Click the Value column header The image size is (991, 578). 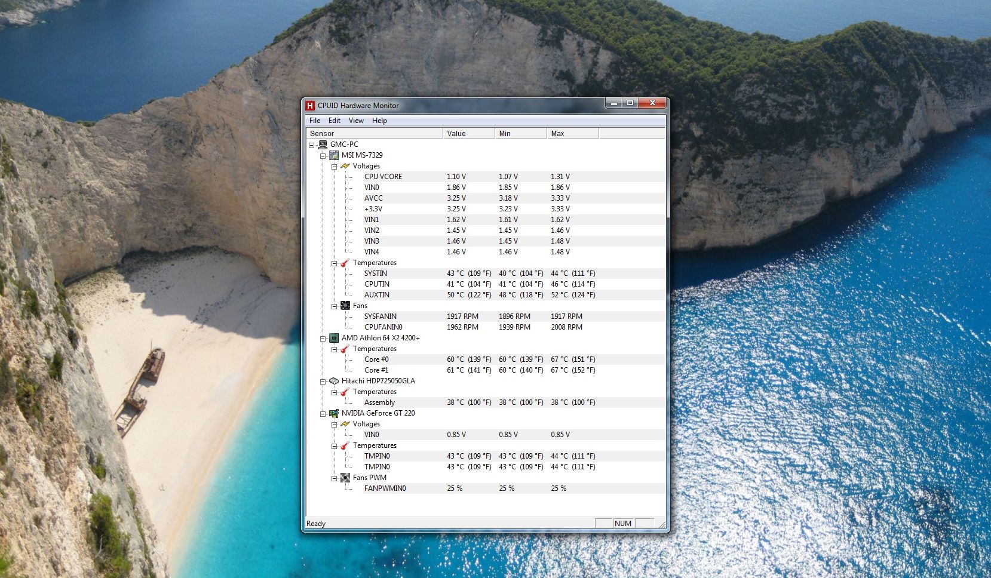tap(469, 133)
